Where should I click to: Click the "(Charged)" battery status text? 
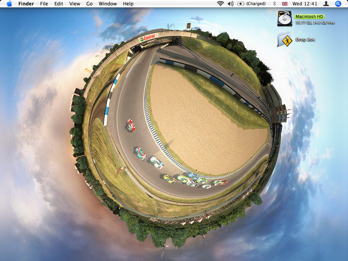(256, 3)
